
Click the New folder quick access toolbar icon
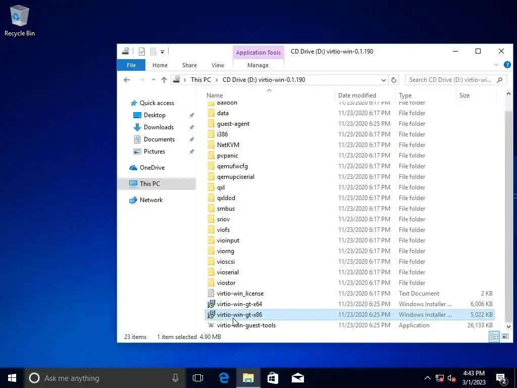click(153, 52)
